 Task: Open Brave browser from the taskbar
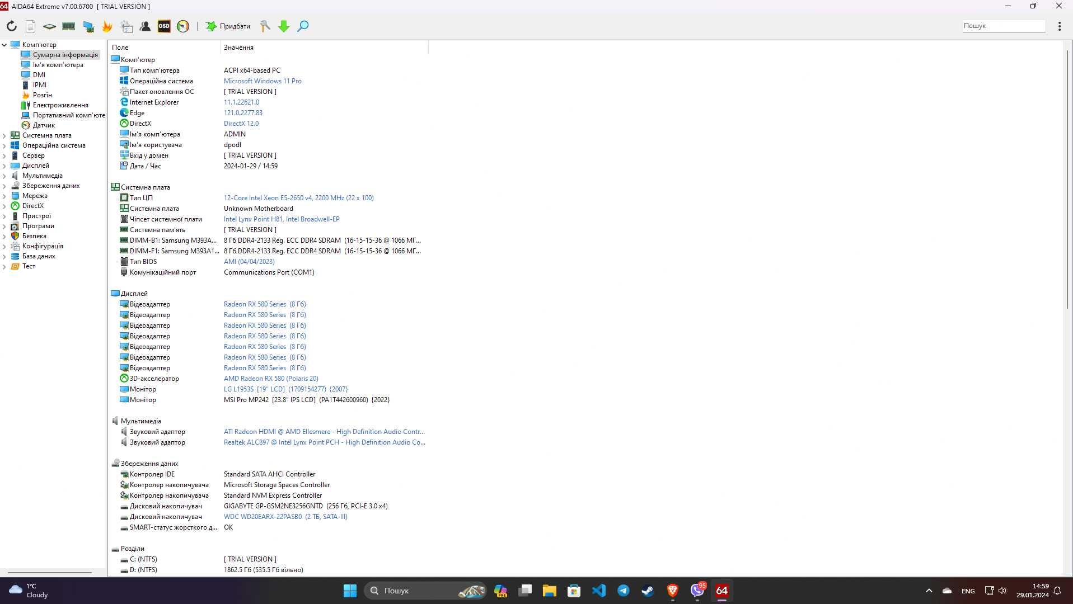point(672,591)
